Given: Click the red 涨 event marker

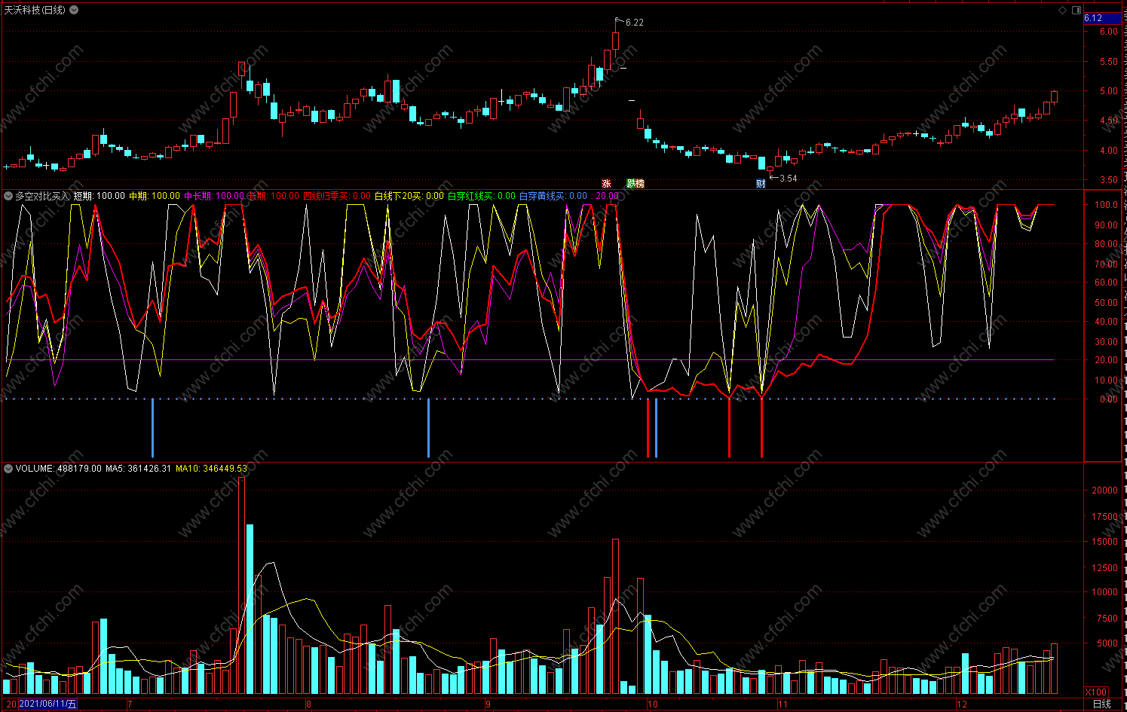Looking at the screenshot, I should 606,184.
